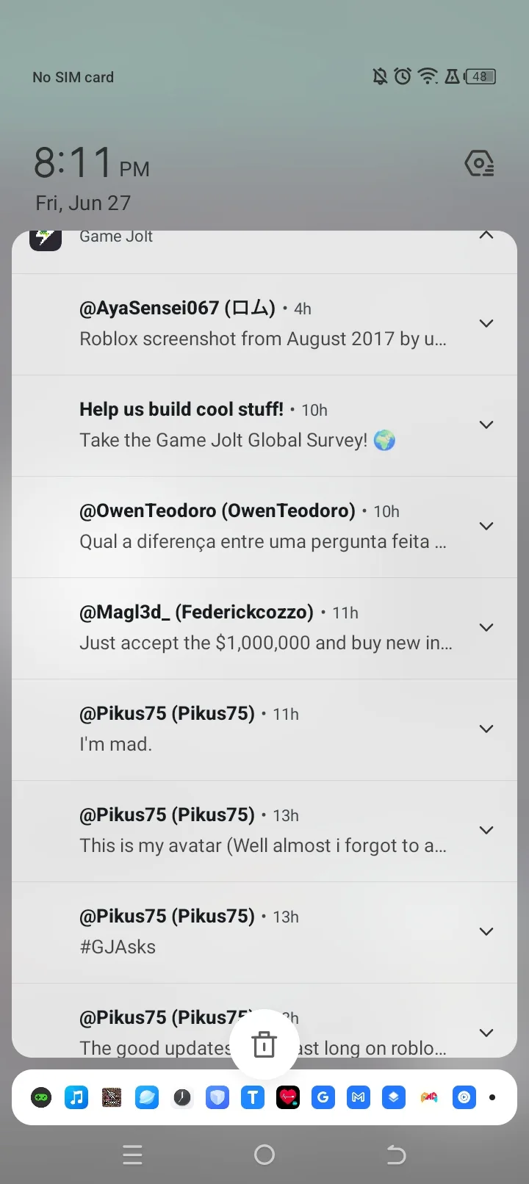529x1184 pixels.
Task: Tap the black clock app icon
Action: (182, 1097)
